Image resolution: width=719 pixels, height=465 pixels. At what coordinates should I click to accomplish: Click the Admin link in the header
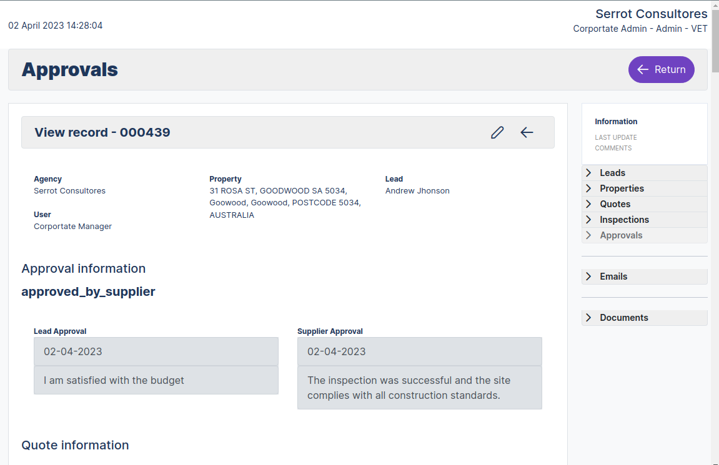[668, 29]
